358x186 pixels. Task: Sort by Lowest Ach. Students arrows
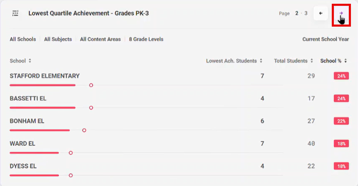point(261,61)
